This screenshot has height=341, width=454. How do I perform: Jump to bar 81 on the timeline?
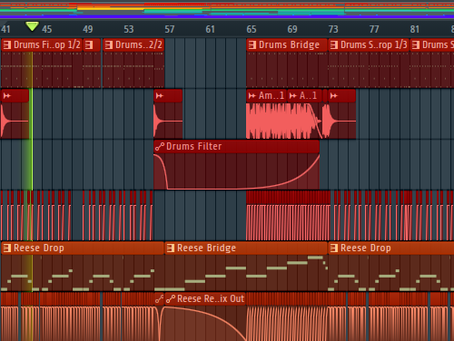tap(415, 29)
